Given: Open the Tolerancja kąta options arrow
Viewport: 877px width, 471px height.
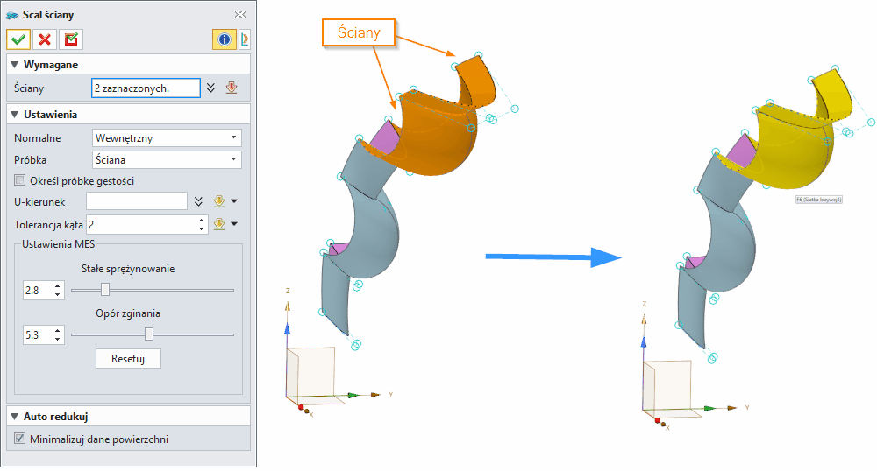Looking at the screenshot, I should click(x=234, y=224).
